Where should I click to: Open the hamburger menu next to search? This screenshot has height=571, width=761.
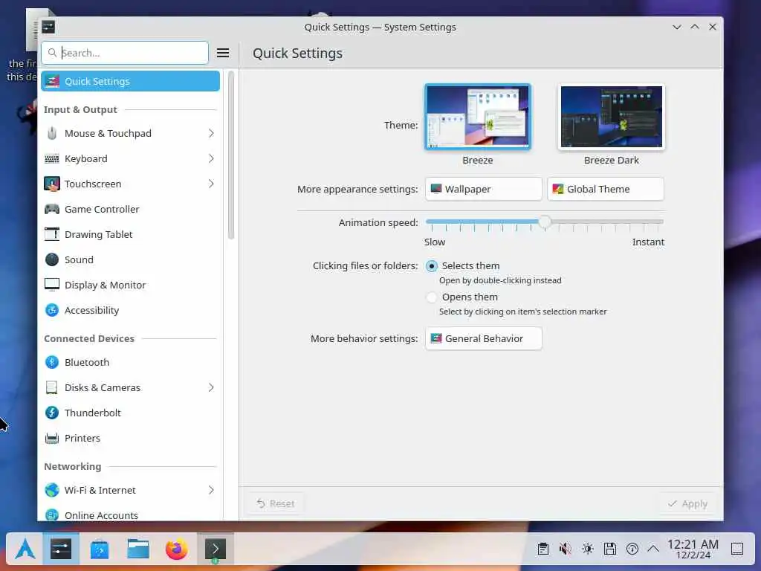point(223,53)
